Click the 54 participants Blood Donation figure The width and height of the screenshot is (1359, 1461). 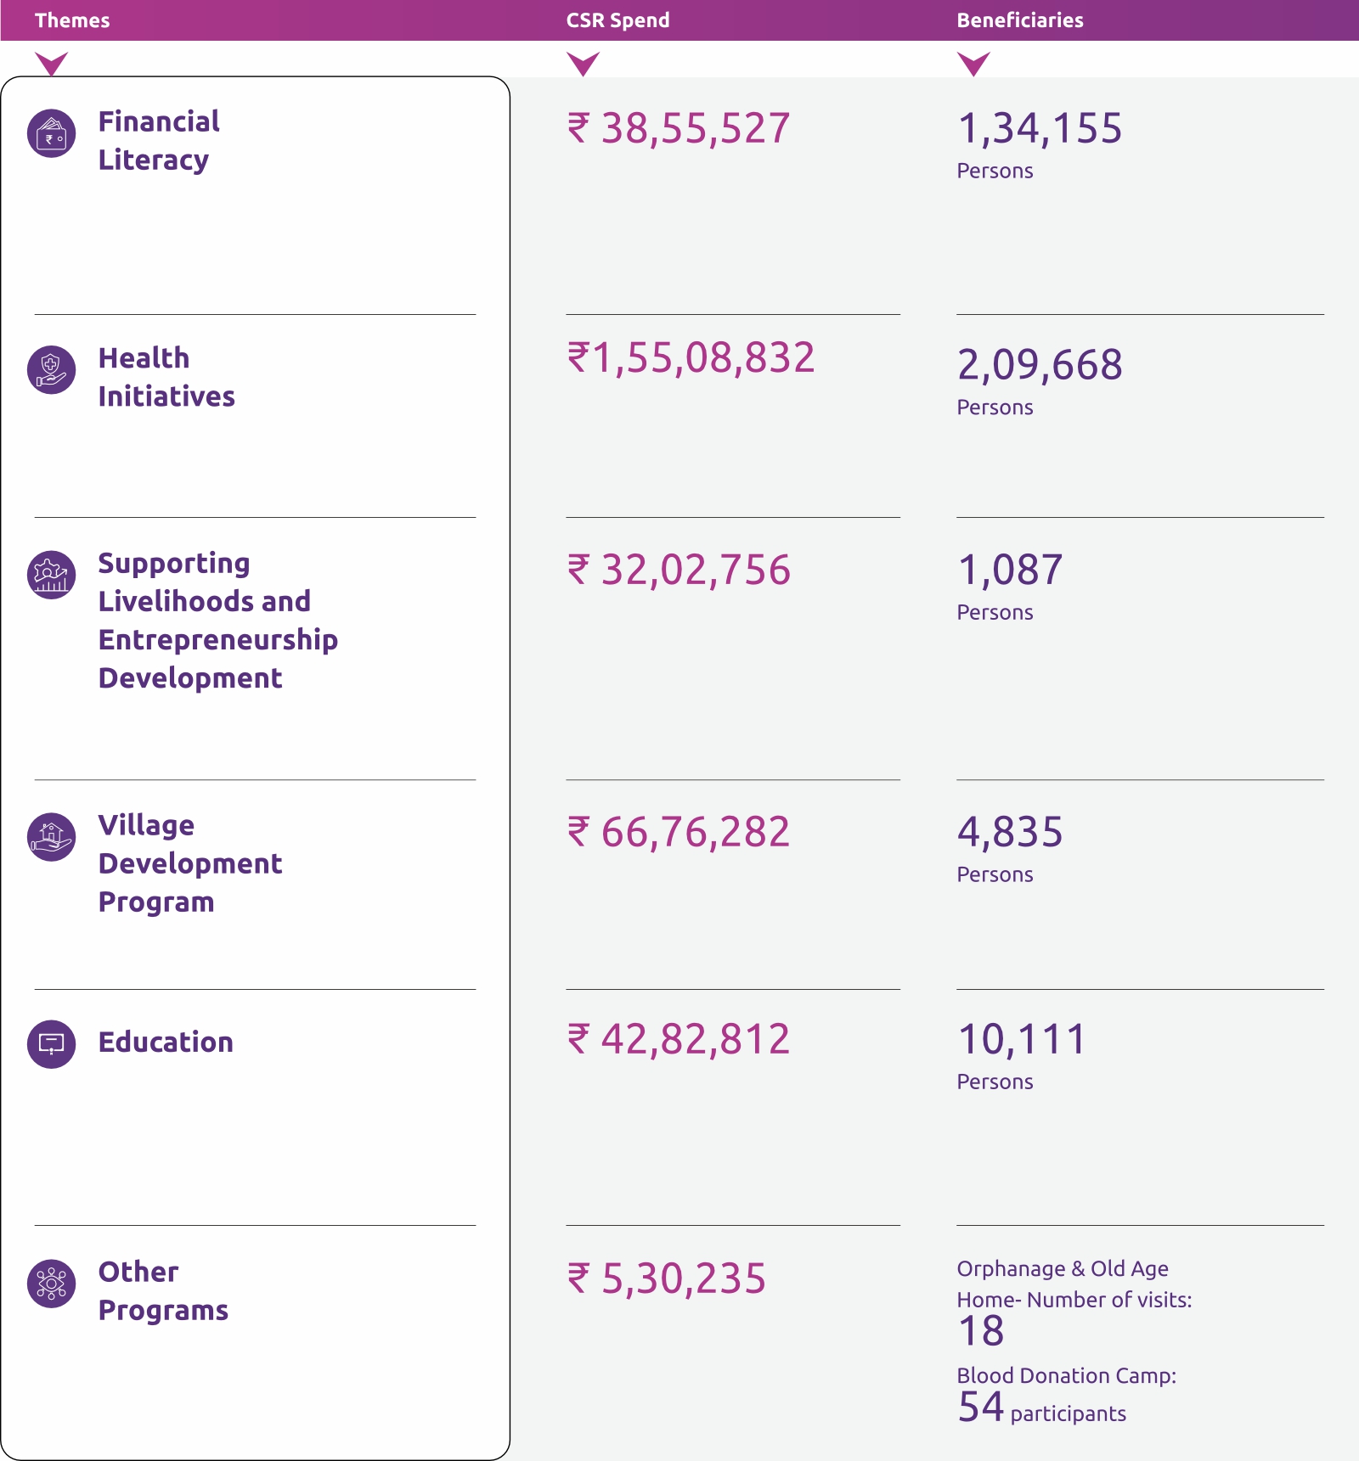click(x=1041, y=1408)
